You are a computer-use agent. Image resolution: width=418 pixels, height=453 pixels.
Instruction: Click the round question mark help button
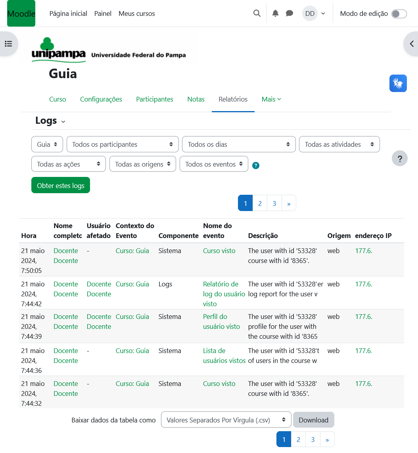tap(399, 159)
